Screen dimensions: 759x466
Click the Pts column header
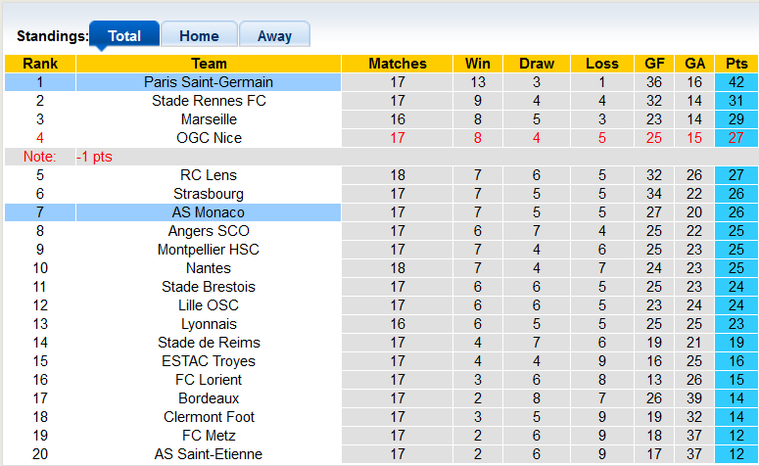736,64
